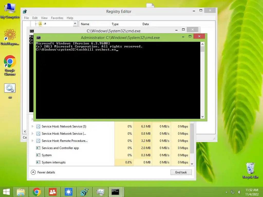The width and height of the screenshot is (263, 197).
Task: Open Registry Editor File menu
Action: pos(26,18)
